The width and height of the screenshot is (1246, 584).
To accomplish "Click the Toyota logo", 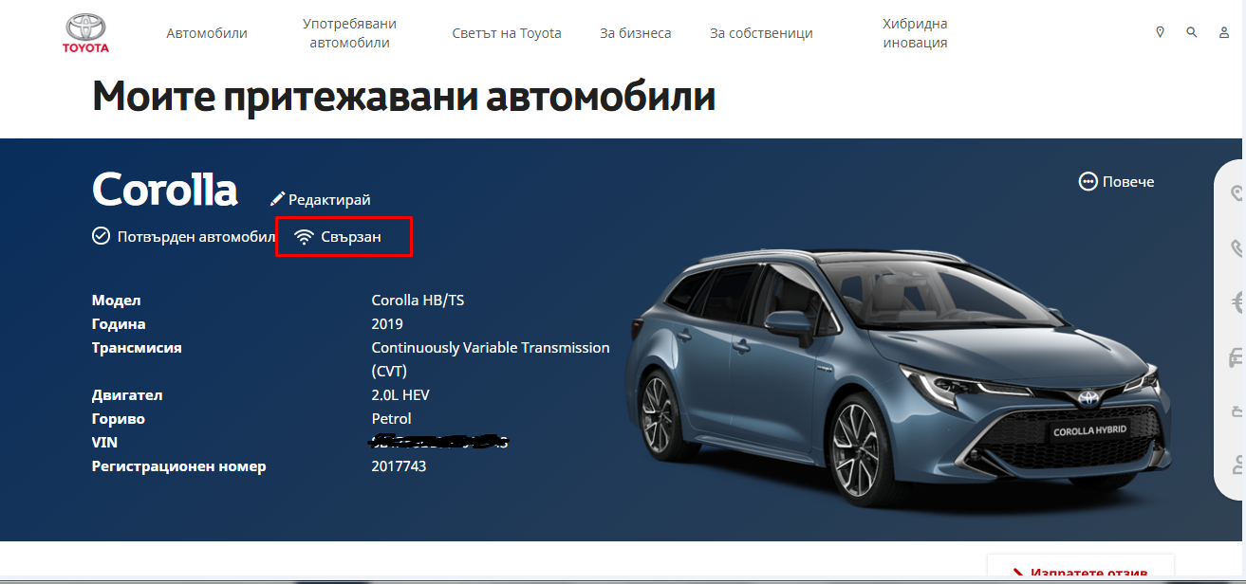I will [x=85, y=33].
